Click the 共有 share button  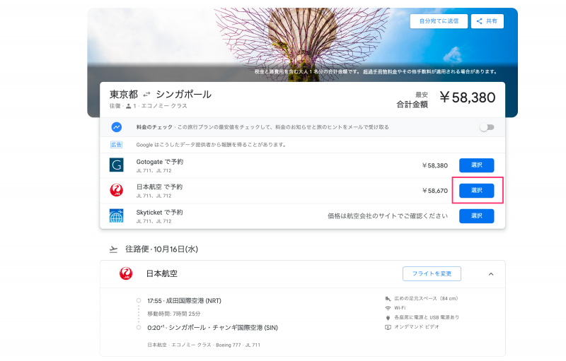(x=487, y=21)
